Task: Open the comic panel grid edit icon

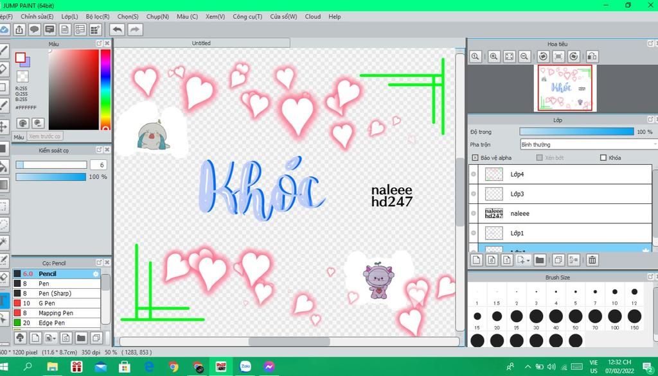Action: 95,30
